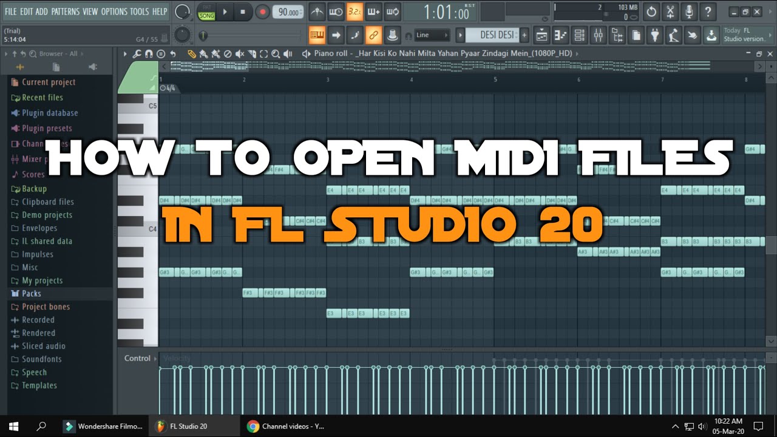Choose the Select marquee tool in piano roll

[263, 53]
